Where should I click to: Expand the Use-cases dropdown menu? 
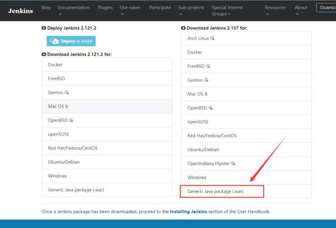pyautogui.click(x=130, y=10)
